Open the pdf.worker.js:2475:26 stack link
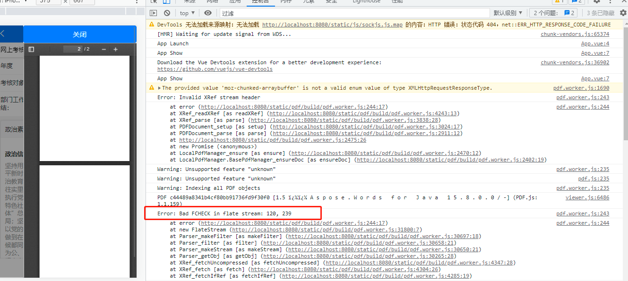Image resolution: width=628 pixels, height=281 pixels. [273, 140]
